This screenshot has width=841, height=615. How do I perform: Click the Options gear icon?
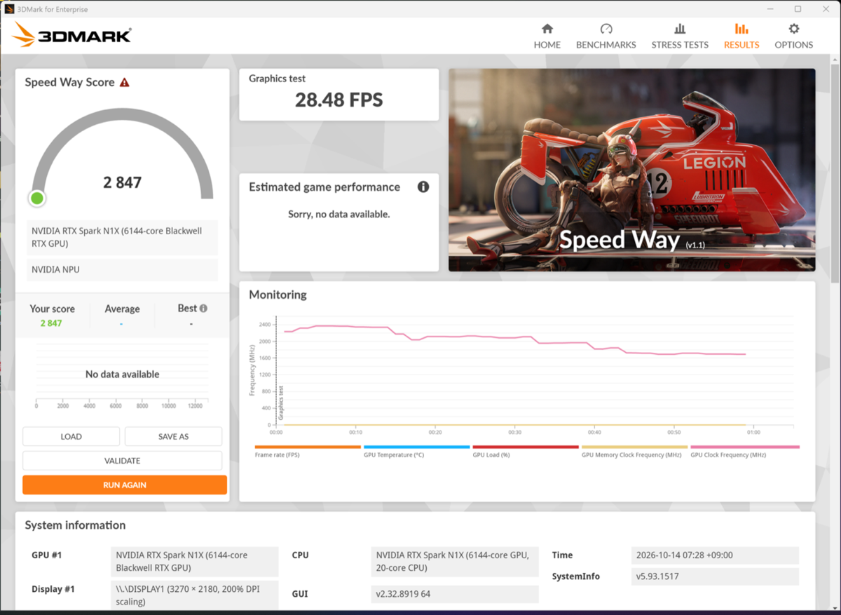(x=794, y=29)
